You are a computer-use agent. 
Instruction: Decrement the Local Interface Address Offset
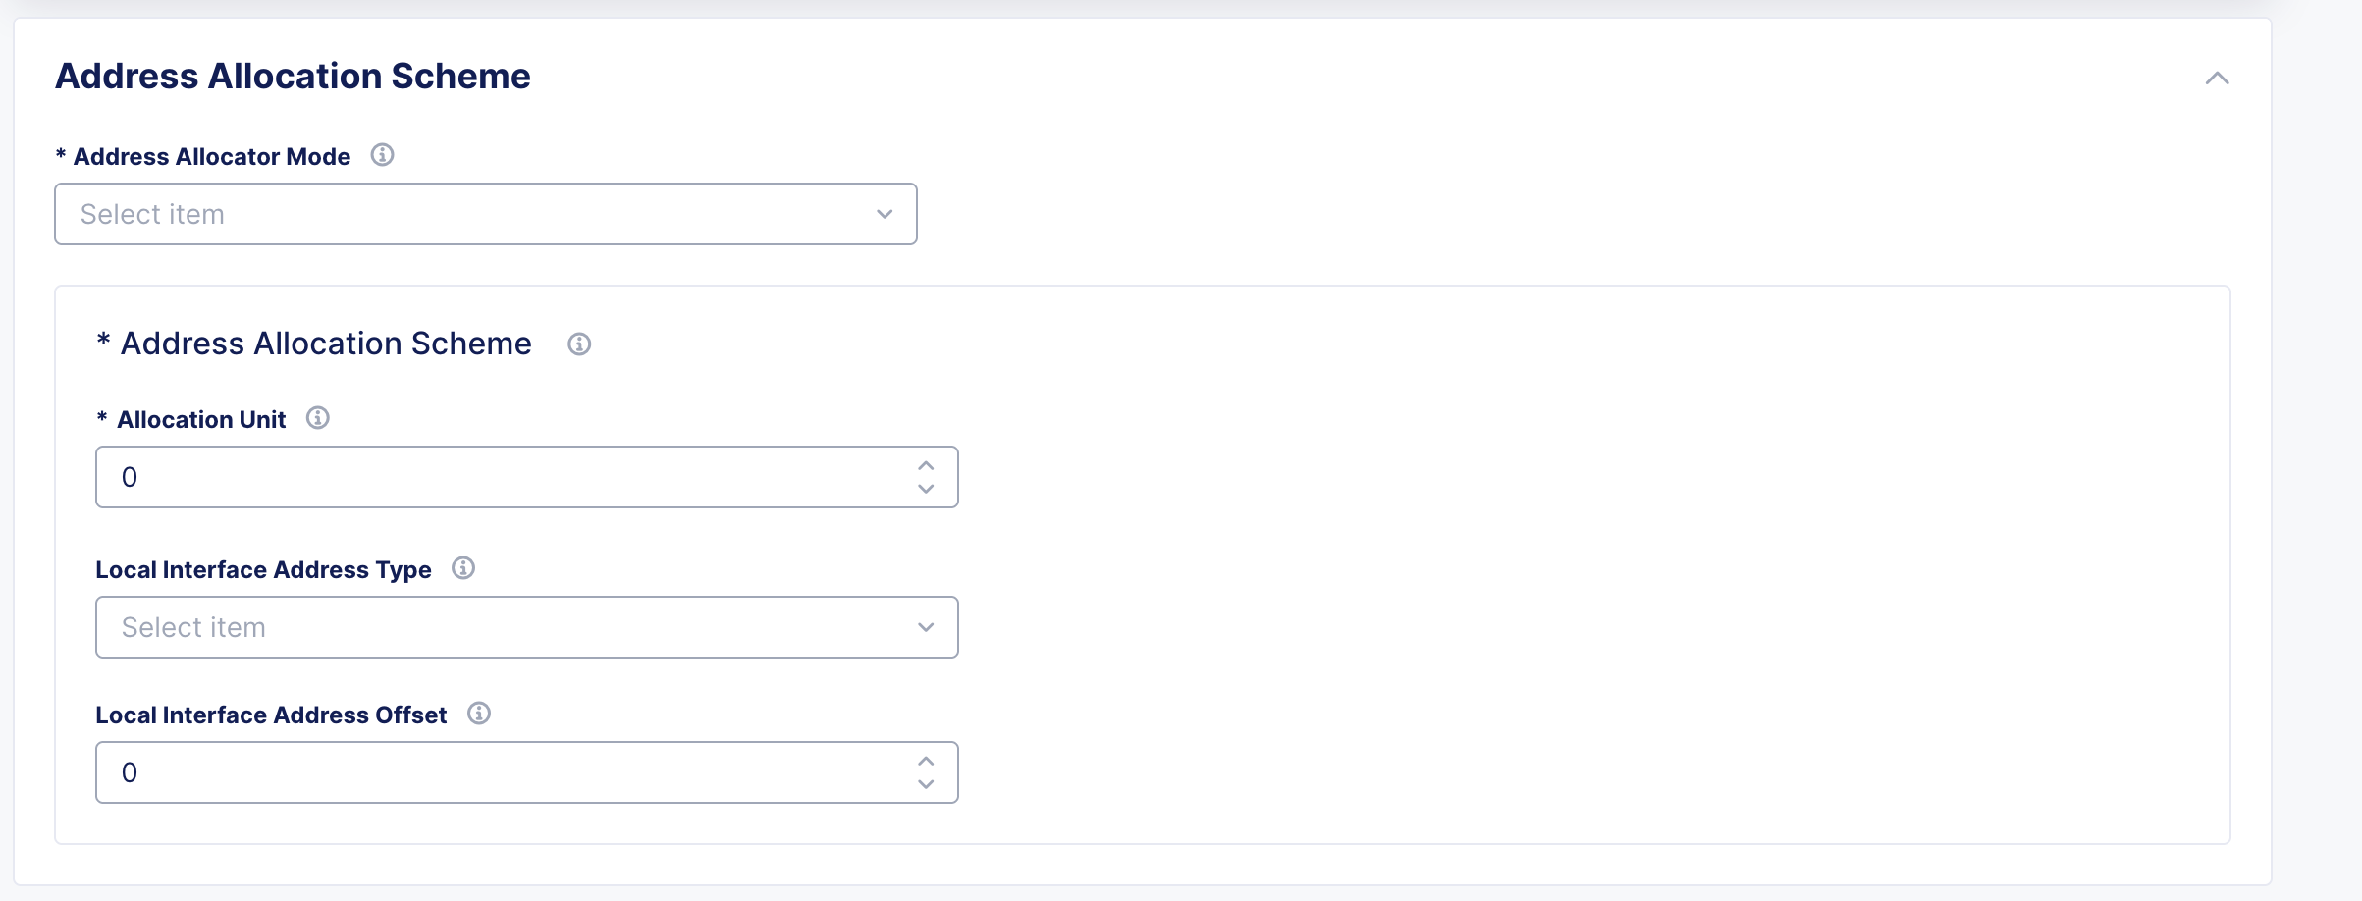pos(926,784)
